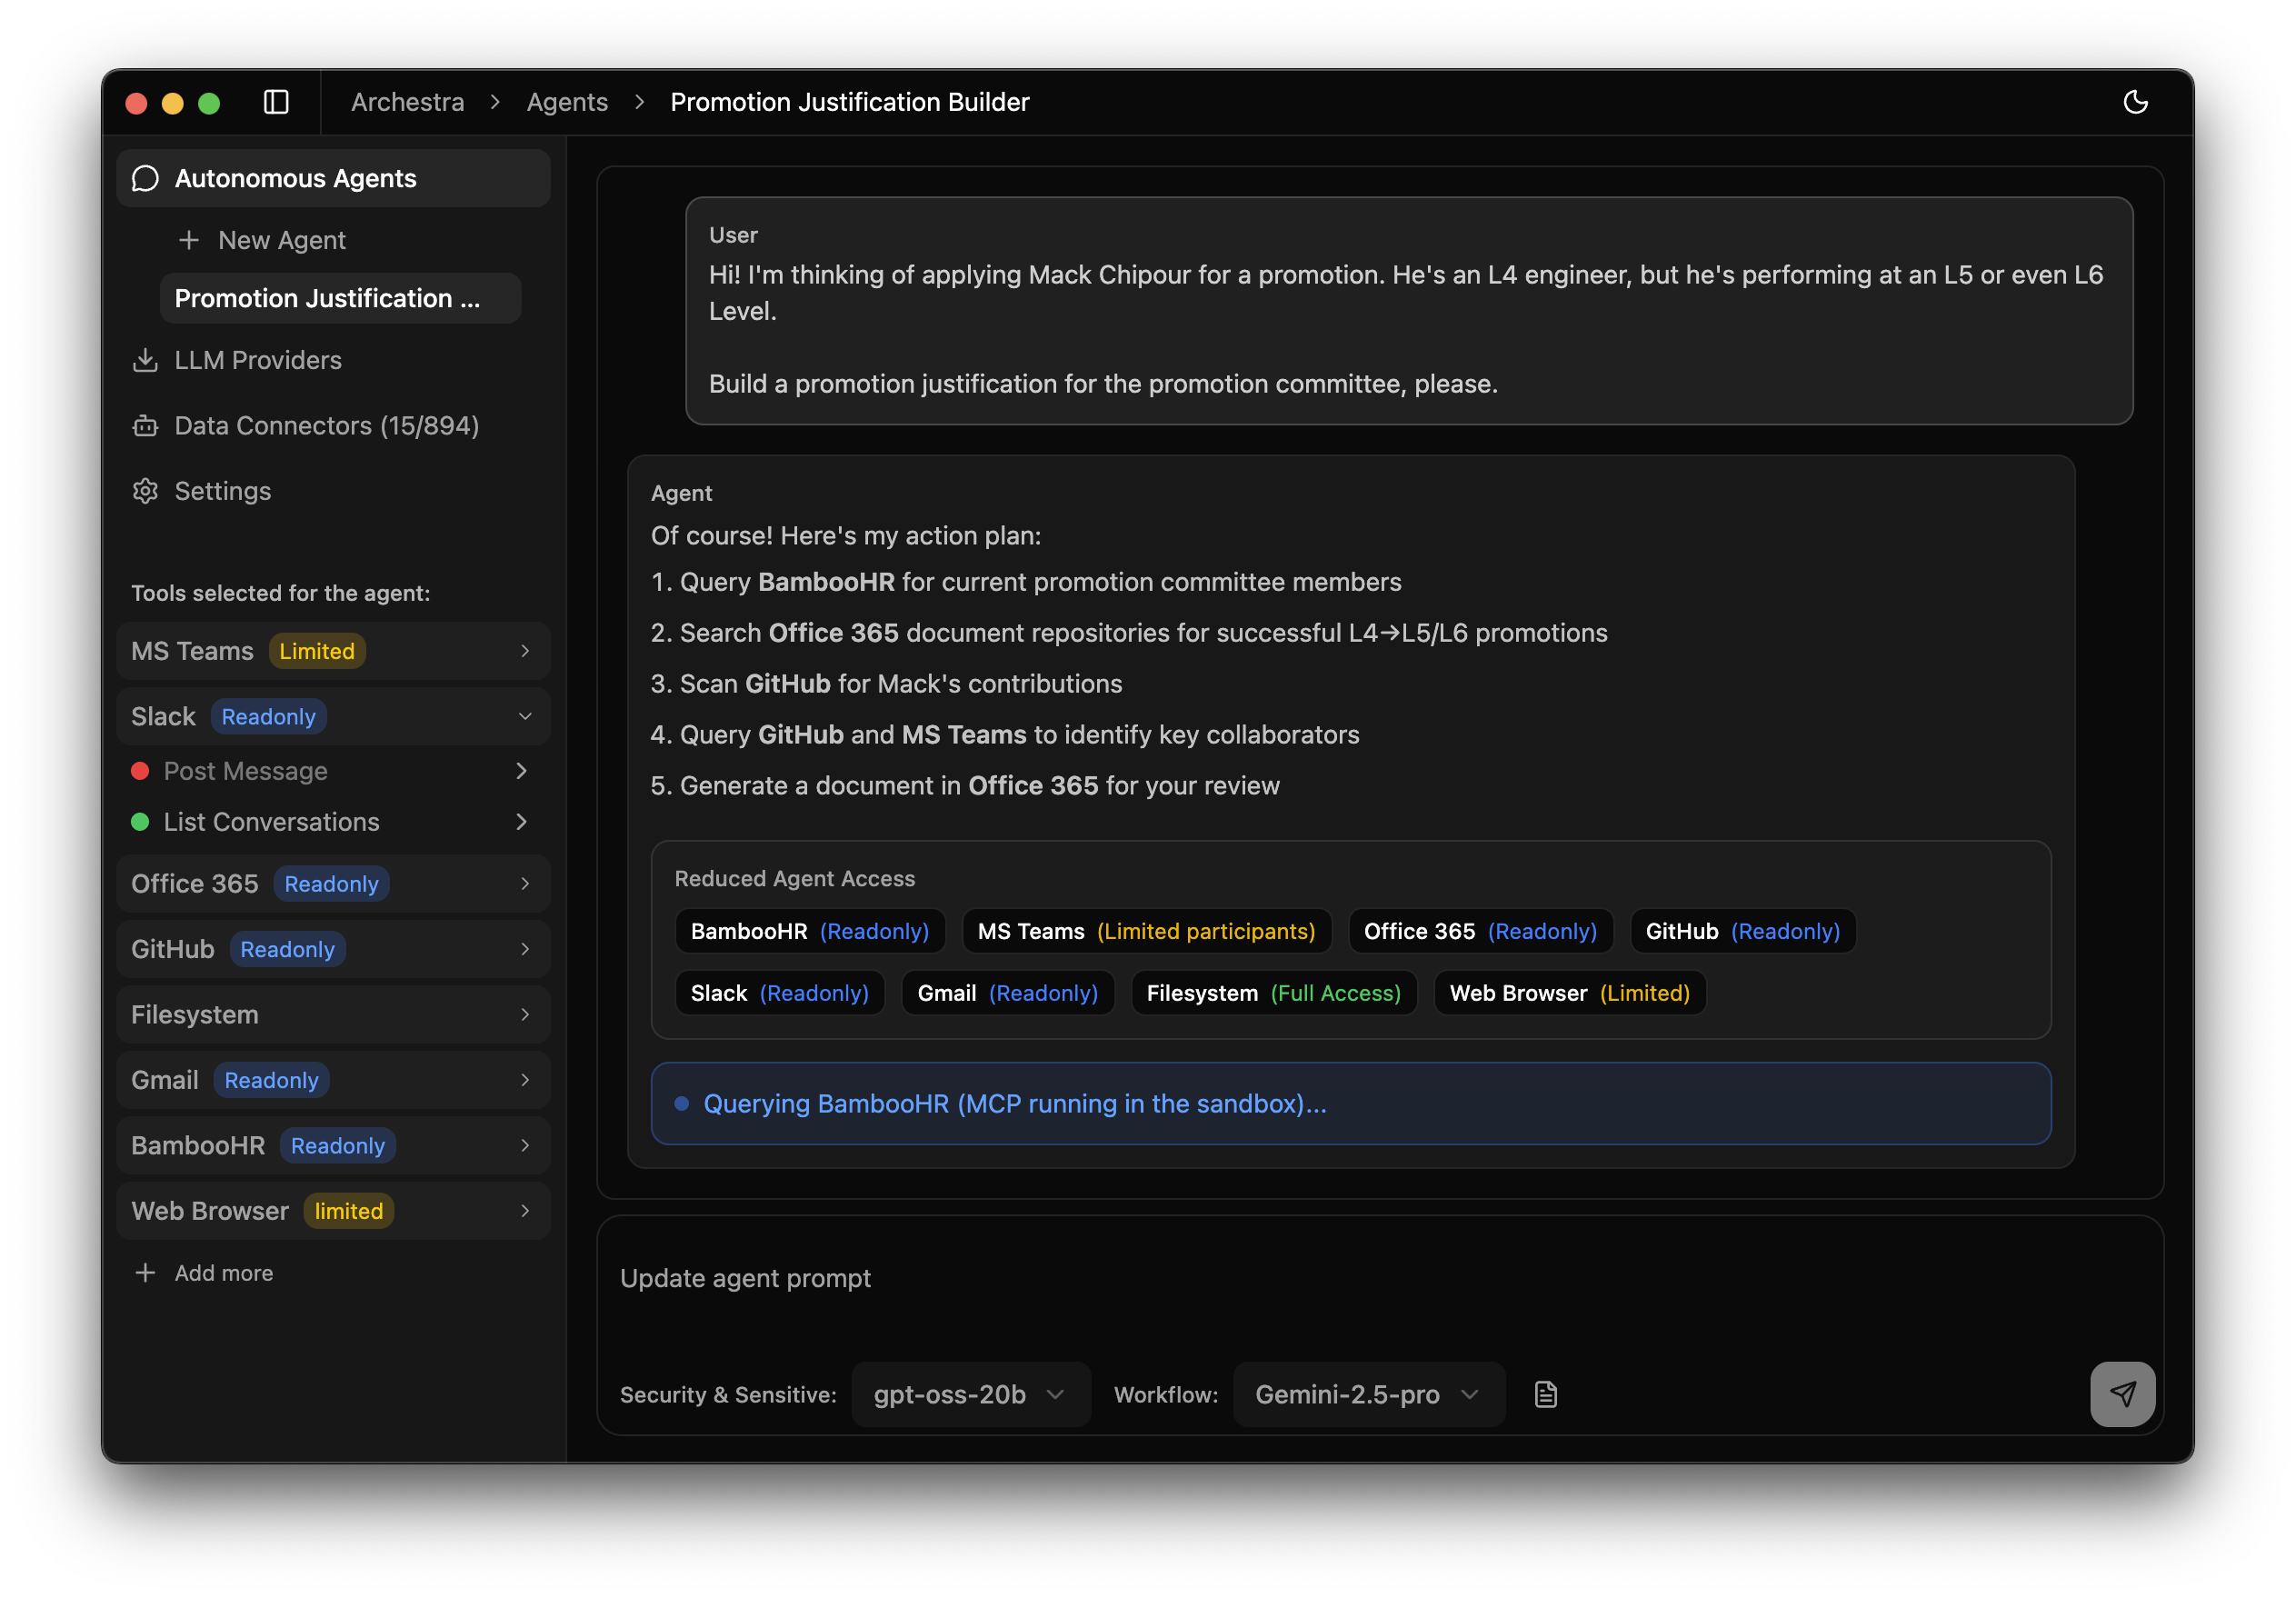The image size is (2296, 1598).
Task: Click the Querying BambooHR status banner
Action: tap(1350, 1103)
